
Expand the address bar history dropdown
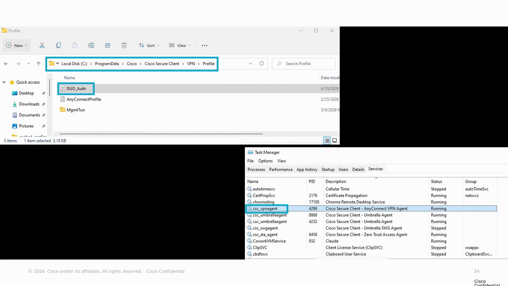(250, 64)
